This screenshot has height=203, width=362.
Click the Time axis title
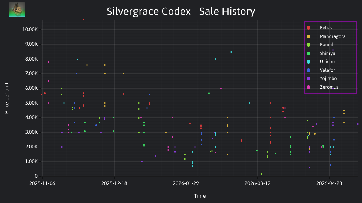pyautogui.click(x=200, y=196)
